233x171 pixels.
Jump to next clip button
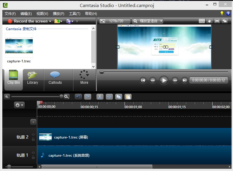click(x=184, y=80)
